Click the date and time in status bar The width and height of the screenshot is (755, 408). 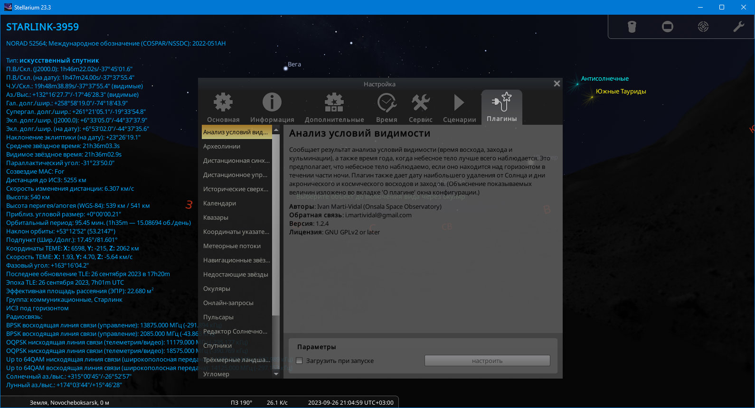[351, 402]
